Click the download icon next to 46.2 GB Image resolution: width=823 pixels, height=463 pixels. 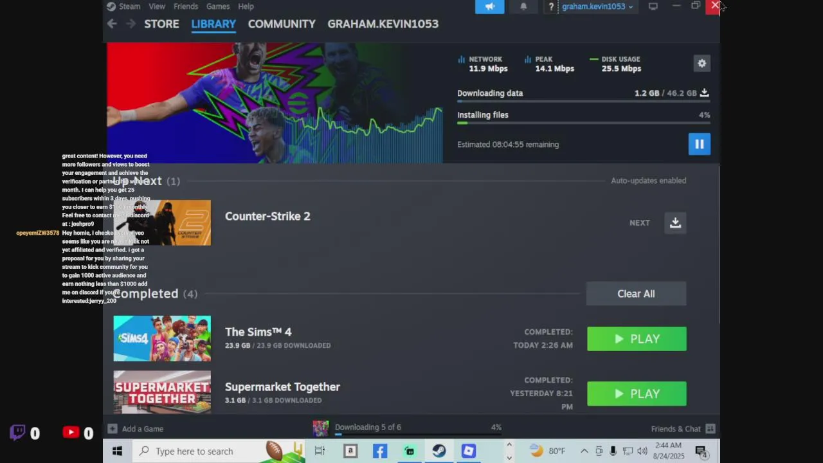(x=704, y=93)
